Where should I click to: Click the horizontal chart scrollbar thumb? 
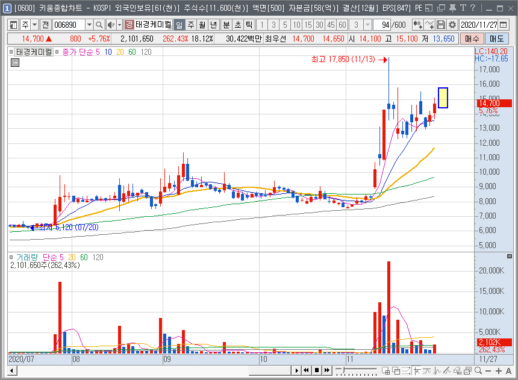tap(270, 370)
